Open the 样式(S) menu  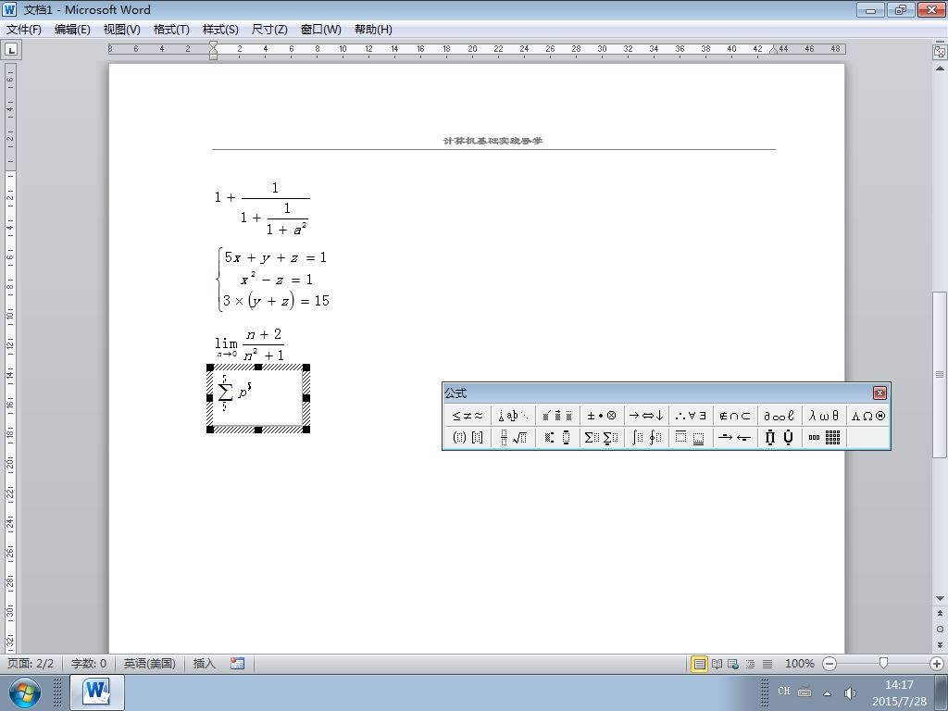[x=220, y=30]
